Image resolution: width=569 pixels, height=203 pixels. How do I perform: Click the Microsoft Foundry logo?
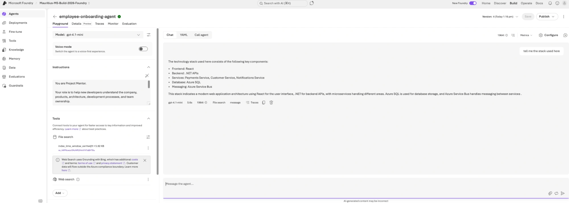pos(5,3)
